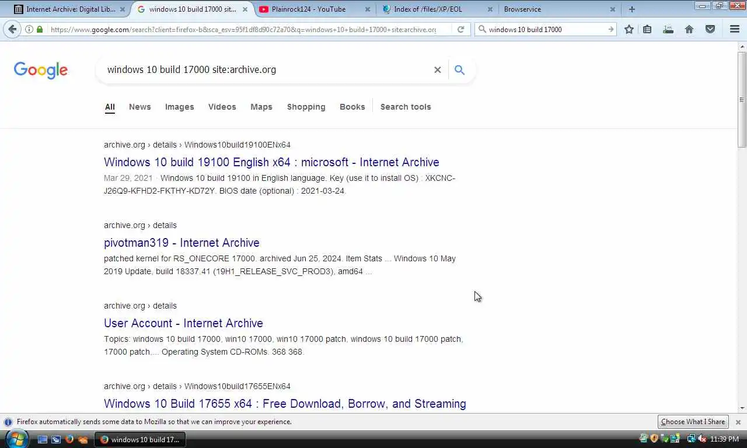
Task: Click the 'Mar 29, 2021' result date
Action: pyautogui.click(x=128, y=178)
